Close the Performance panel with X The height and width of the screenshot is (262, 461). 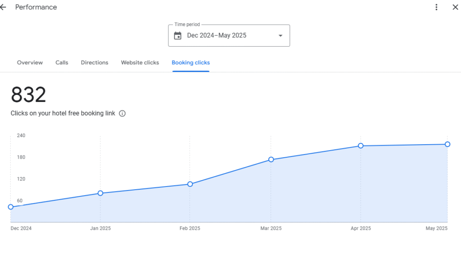click(x=455, y=7)
